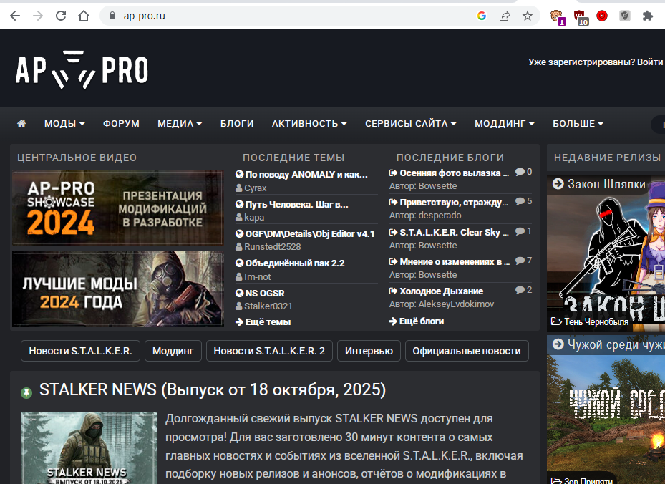
Task: Click arrow icon beside Чужой среди чужих
Action: 558,344
